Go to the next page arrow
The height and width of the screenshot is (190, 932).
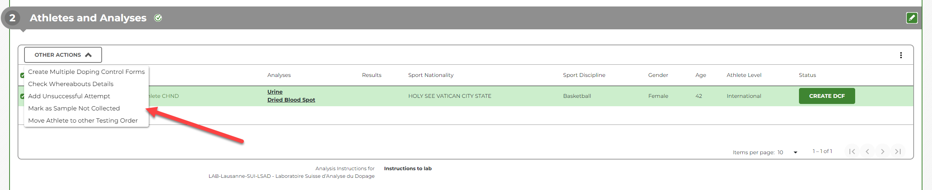tap(883, 152)
